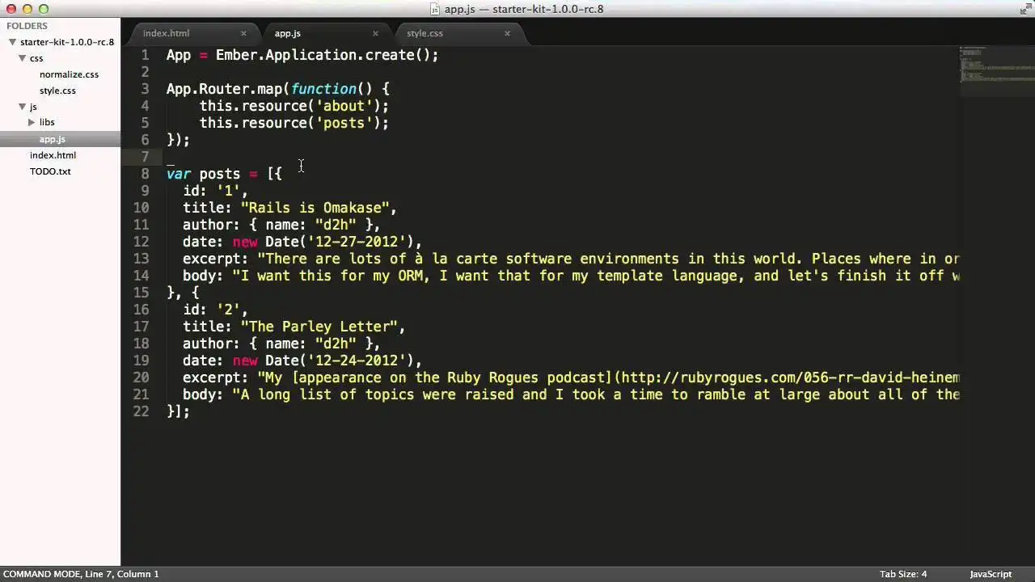
Task: Select app.js in the sidebar
Action: point(53,139)
